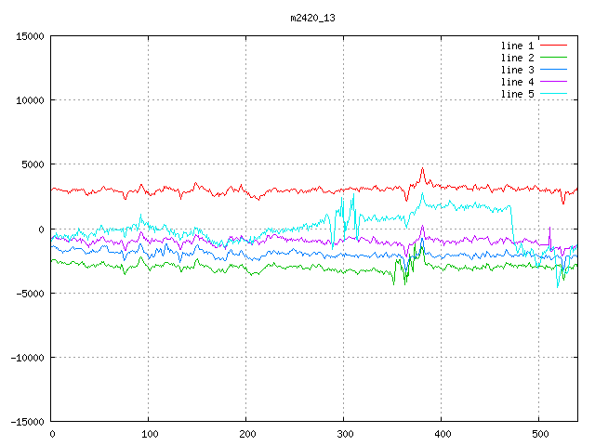Click the 300 x-axis tick label
Viewport: 595px width, 446px height.
344,434
